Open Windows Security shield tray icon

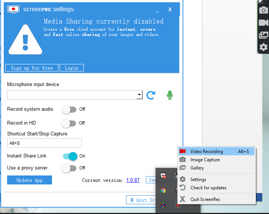click(163, 175)
